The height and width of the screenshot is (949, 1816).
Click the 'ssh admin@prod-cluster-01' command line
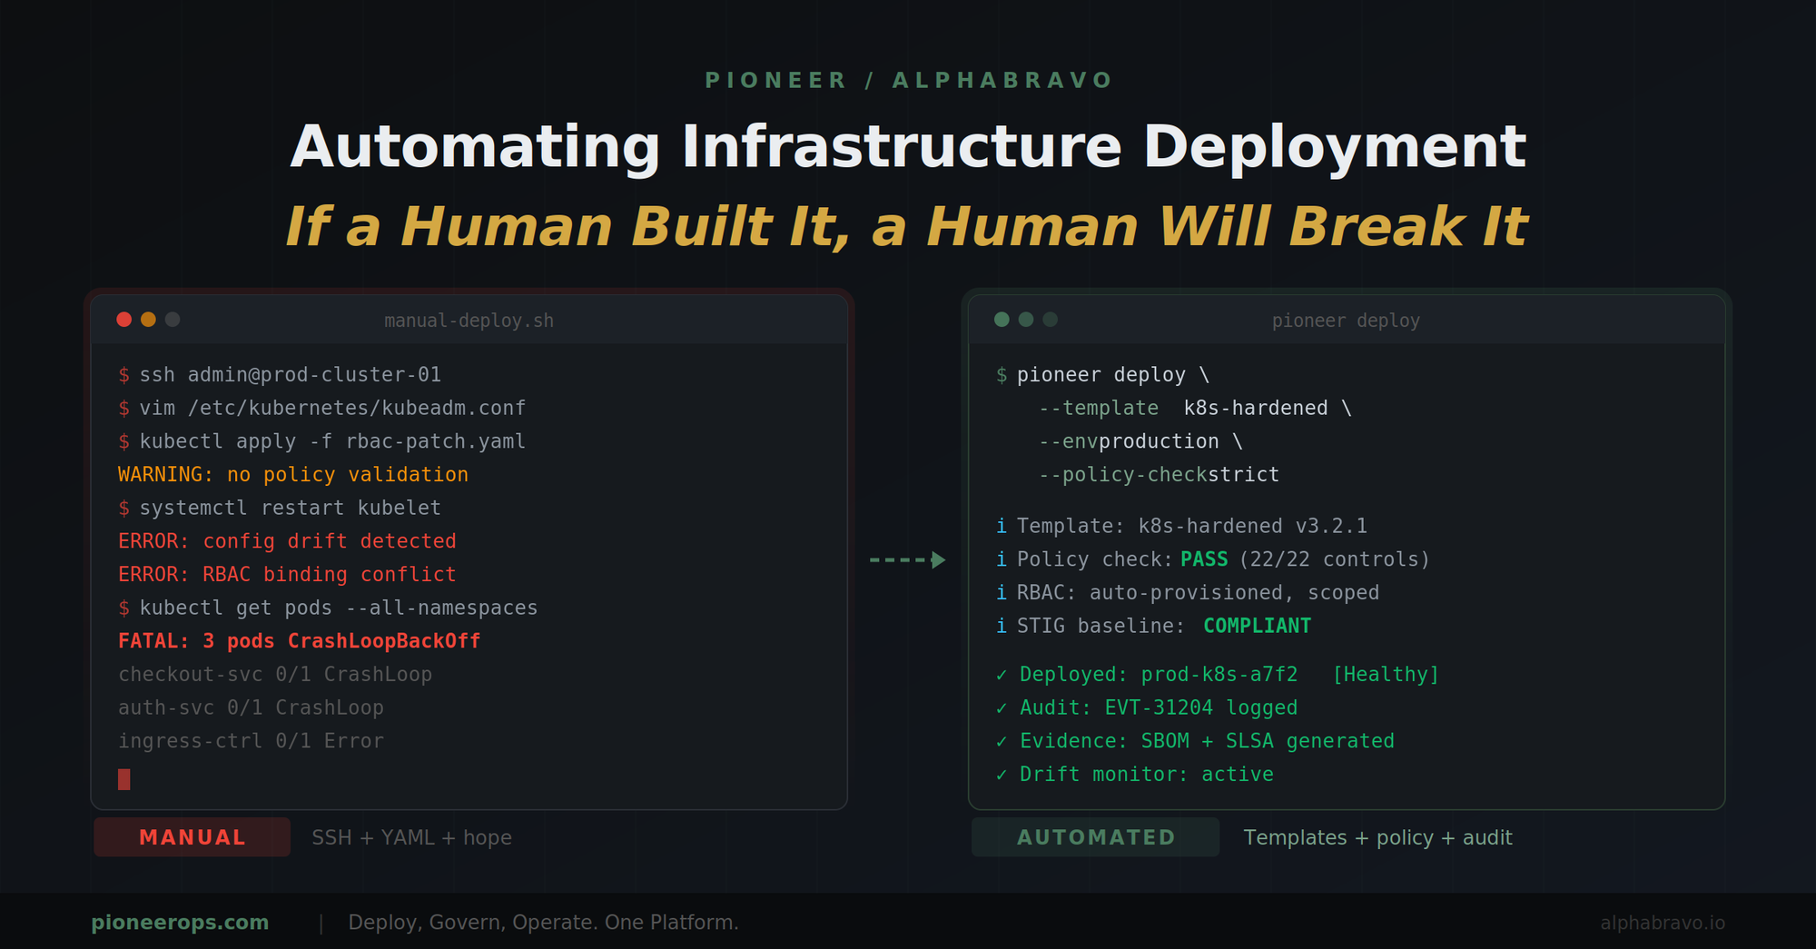(x=280, y=375)
